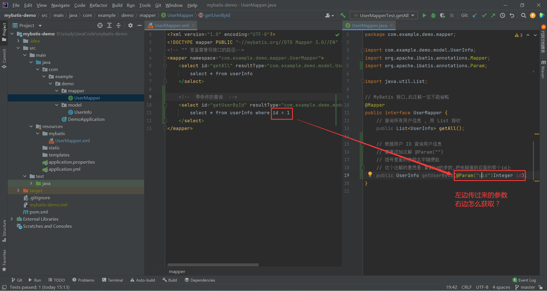Expand the java folder under test
The width and height of the screenshot is (547, 291).
pyautogui.click(x=31, y=183)
